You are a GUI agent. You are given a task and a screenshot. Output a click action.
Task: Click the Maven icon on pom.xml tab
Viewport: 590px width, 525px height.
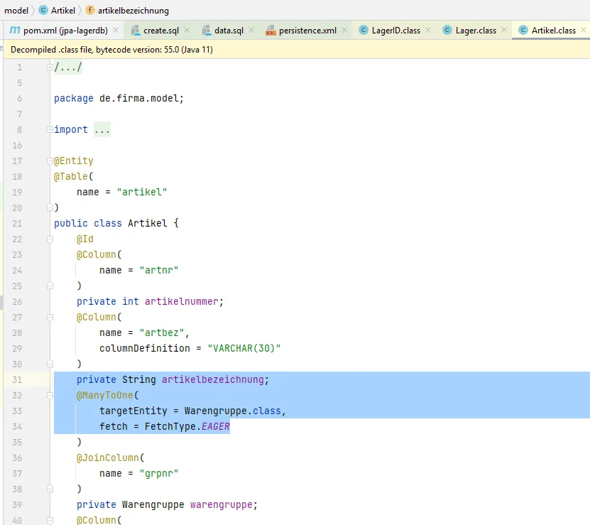tap(15, 30)
